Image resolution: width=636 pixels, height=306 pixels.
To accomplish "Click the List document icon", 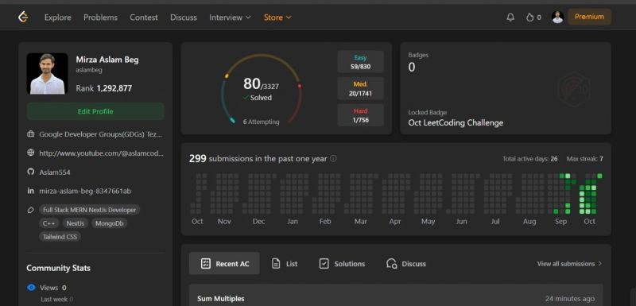I will click(x=276, y=263).
